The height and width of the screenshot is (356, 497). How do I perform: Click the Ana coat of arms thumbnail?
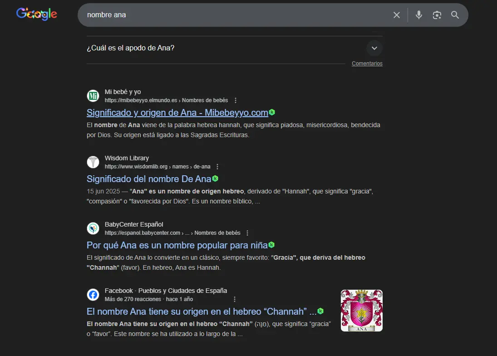(x=361, y=310)
